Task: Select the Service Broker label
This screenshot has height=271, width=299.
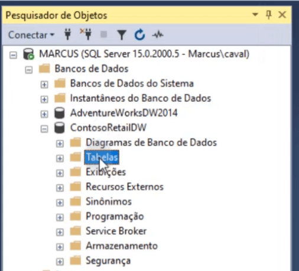Action: (116, 231)
